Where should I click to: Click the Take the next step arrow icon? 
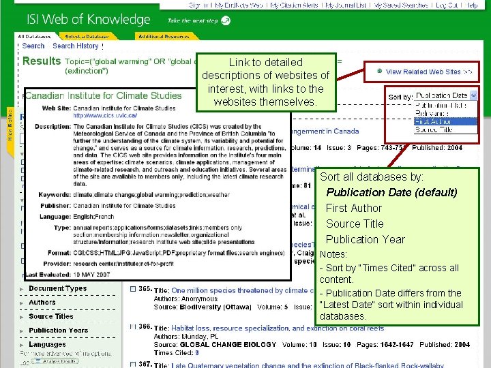click(226, 20)
